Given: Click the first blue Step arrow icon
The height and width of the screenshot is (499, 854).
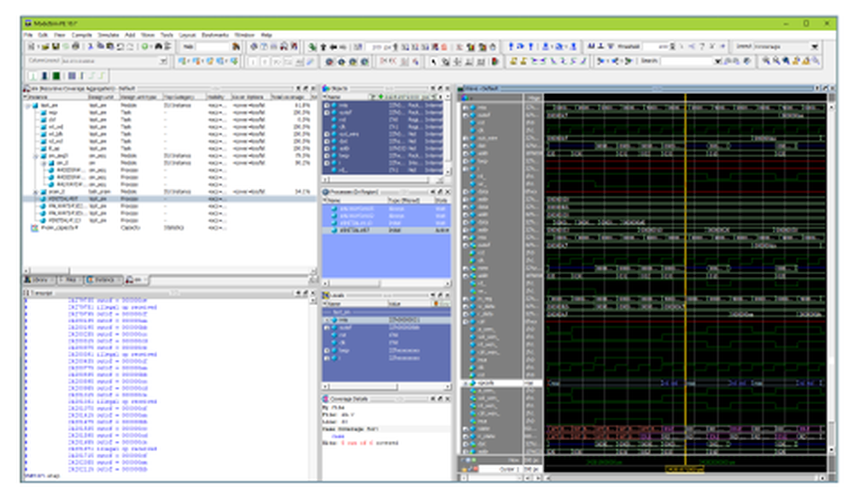Looking at the screenshot, I should point(511,47).
